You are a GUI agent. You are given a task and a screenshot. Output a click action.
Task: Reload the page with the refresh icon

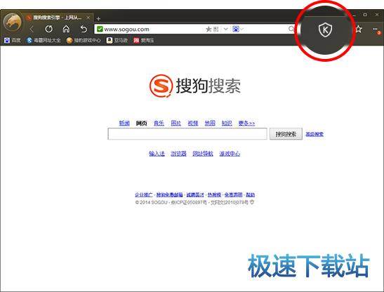48,29
